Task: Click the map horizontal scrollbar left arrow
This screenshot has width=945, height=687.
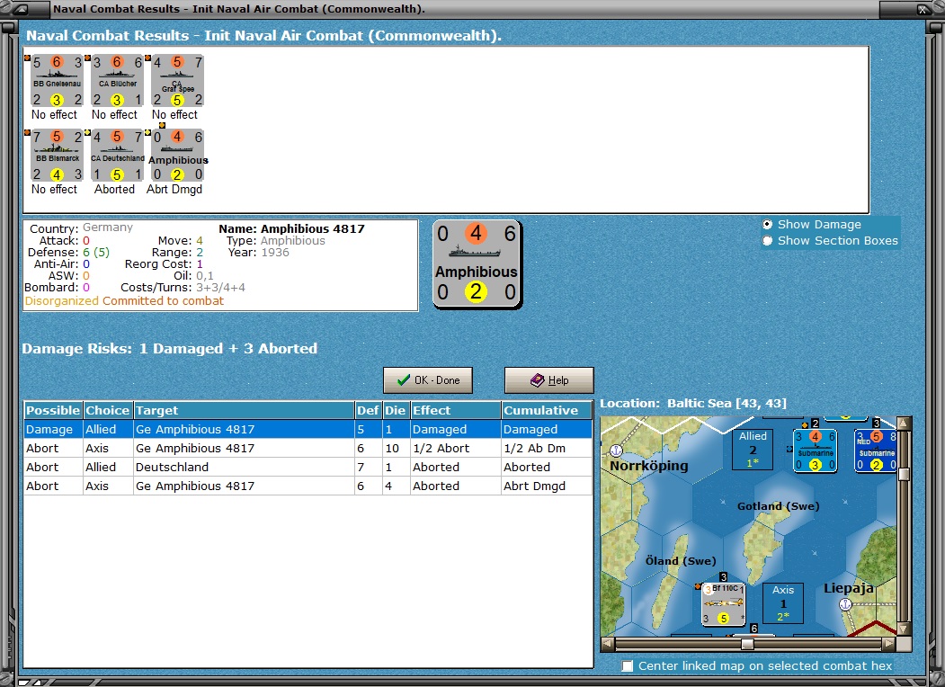Action: tap(608, 644)
